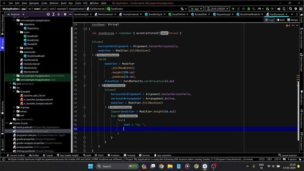Open the Device Manager toolbar icon

(x=284, y=9)
